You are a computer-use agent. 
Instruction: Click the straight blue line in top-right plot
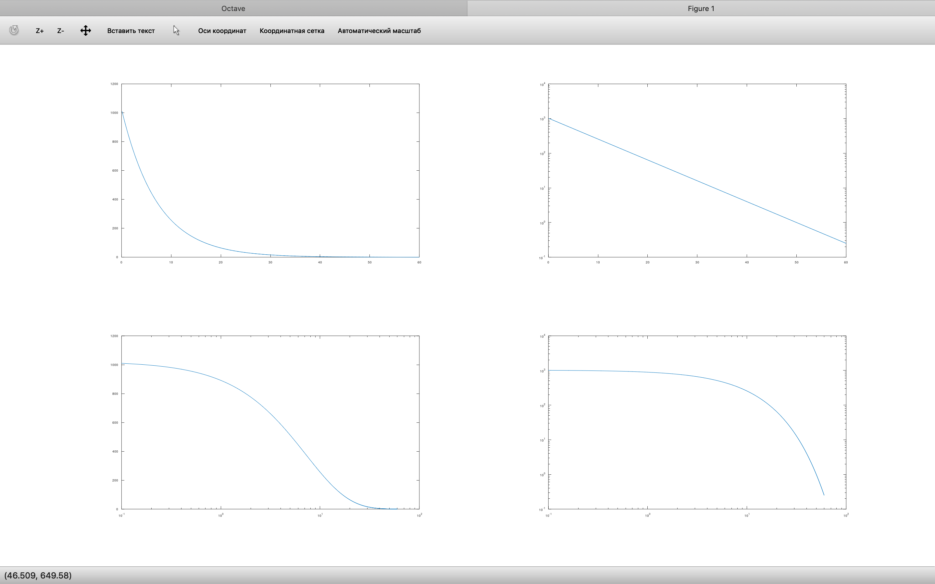[697, 180]
